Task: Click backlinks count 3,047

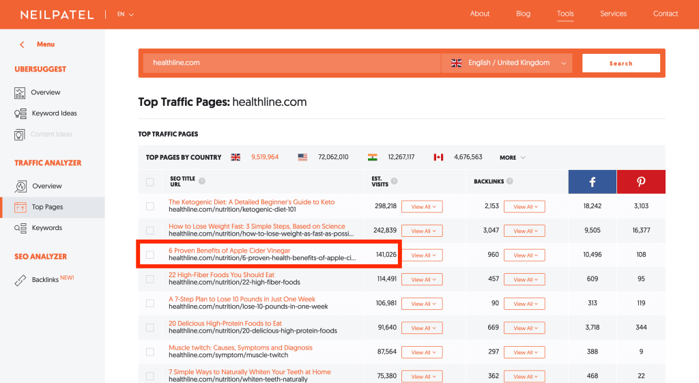Action: [491, 231]
